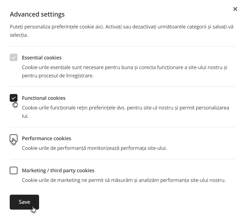The width and height of the screenshot is (245, 219).
Task: Click the Essential cookies label
Action: [42, 58]
